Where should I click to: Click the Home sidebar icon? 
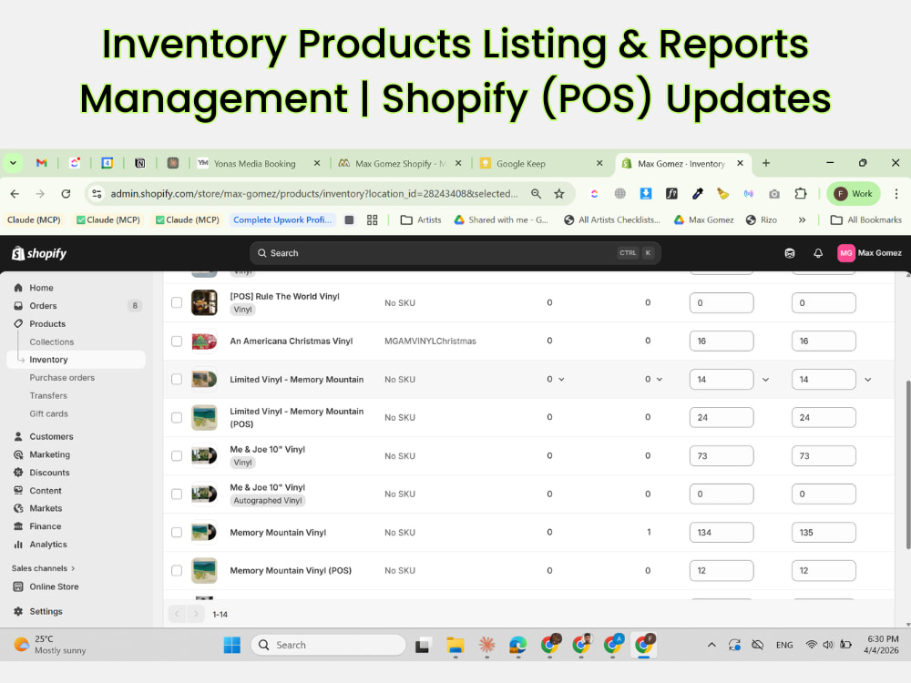18,288
